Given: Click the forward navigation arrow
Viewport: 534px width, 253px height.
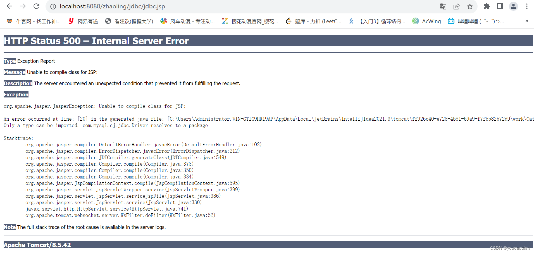Looking at the screenshot, I should (x=23, y=6).
